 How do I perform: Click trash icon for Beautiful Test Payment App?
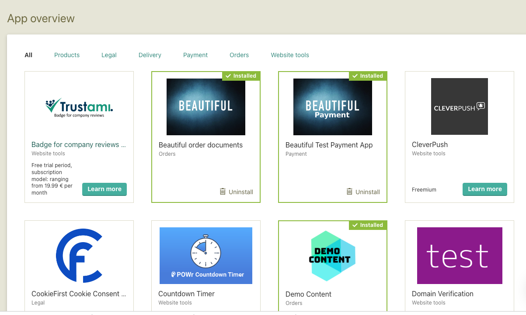[x=349, y=192]
